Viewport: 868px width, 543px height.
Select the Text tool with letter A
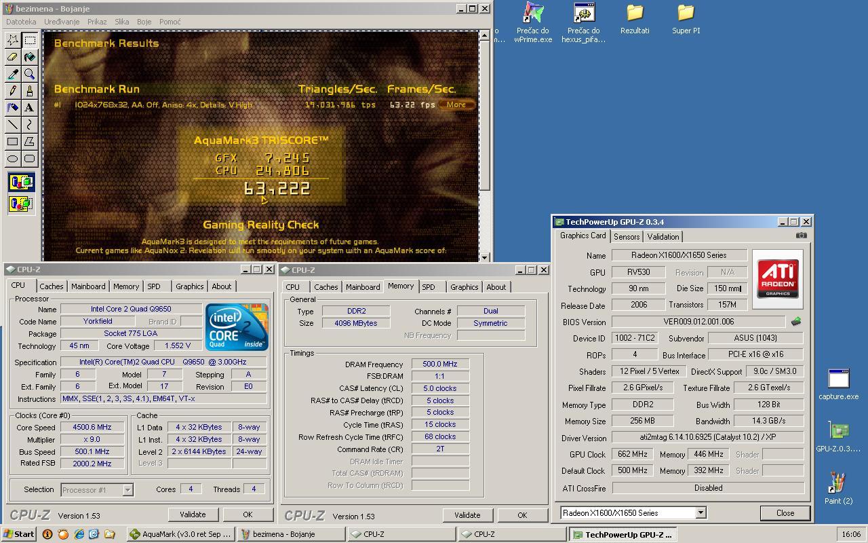click(x=30, y=108)
